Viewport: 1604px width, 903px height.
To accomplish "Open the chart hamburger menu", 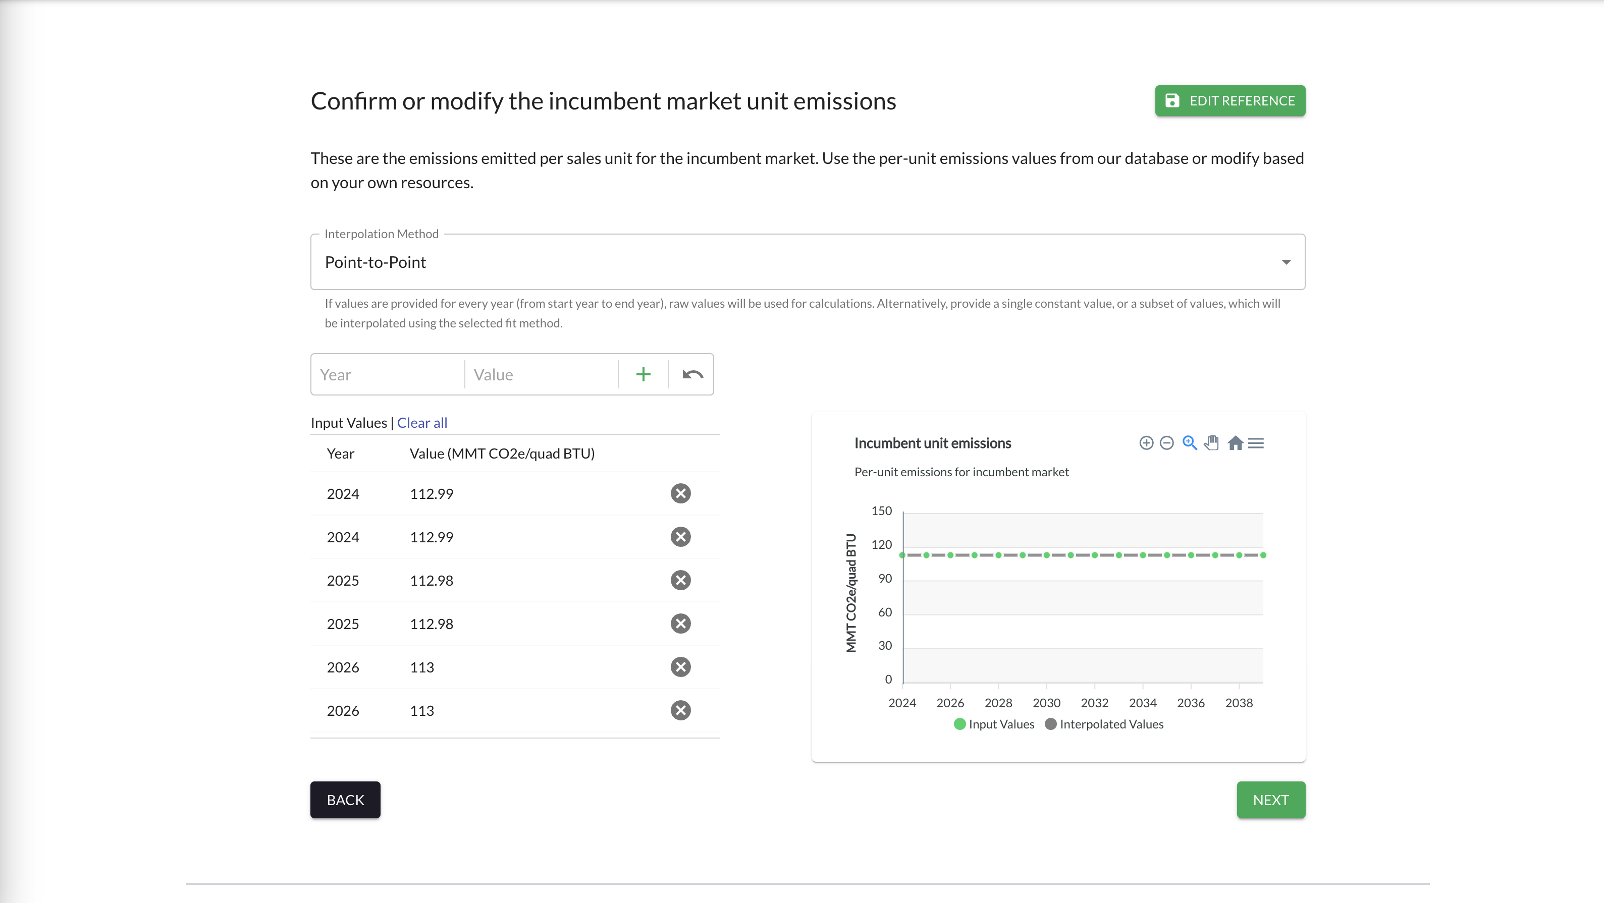I will (1256, 443).
